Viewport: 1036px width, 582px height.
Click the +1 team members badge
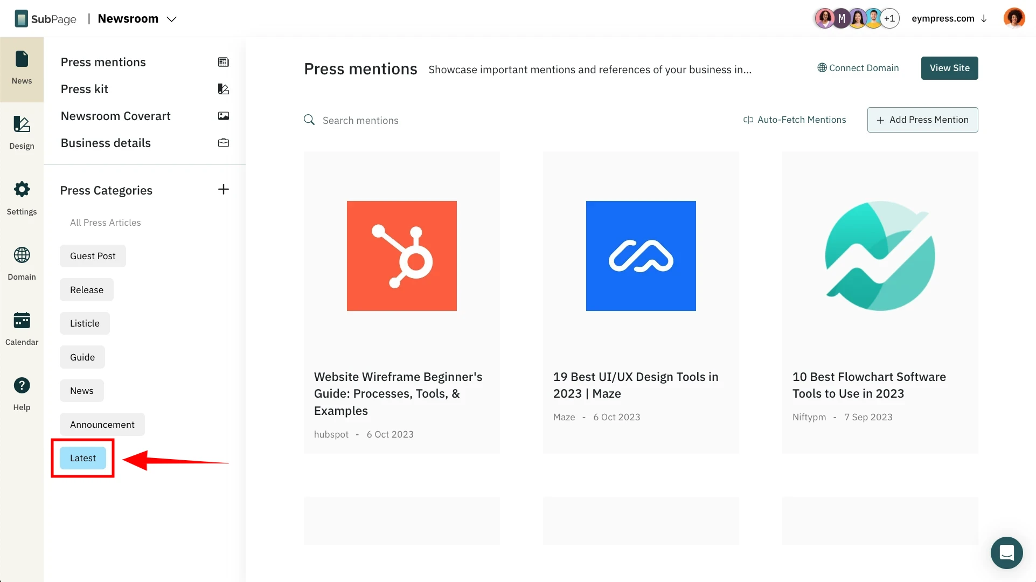tap(889, 18)
